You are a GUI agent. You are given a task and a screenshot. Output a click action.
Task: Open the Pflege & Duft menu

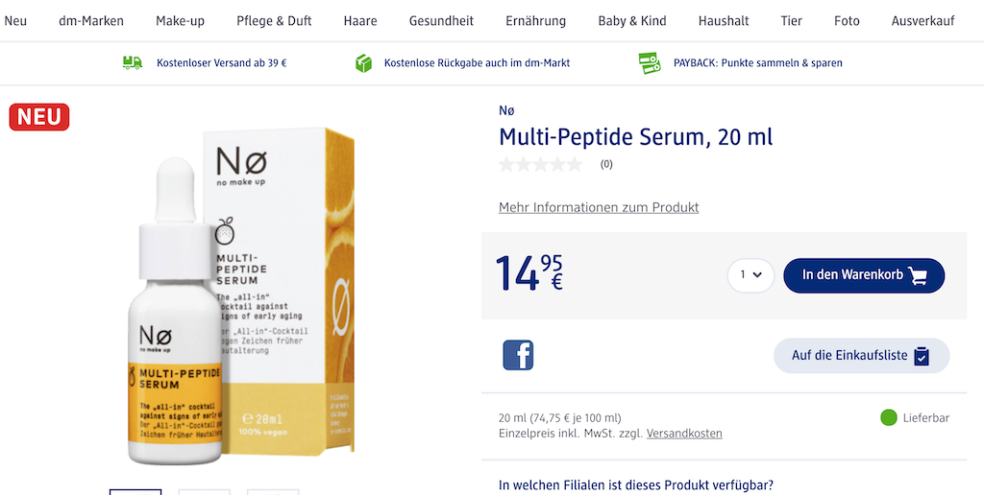[274, 20]
